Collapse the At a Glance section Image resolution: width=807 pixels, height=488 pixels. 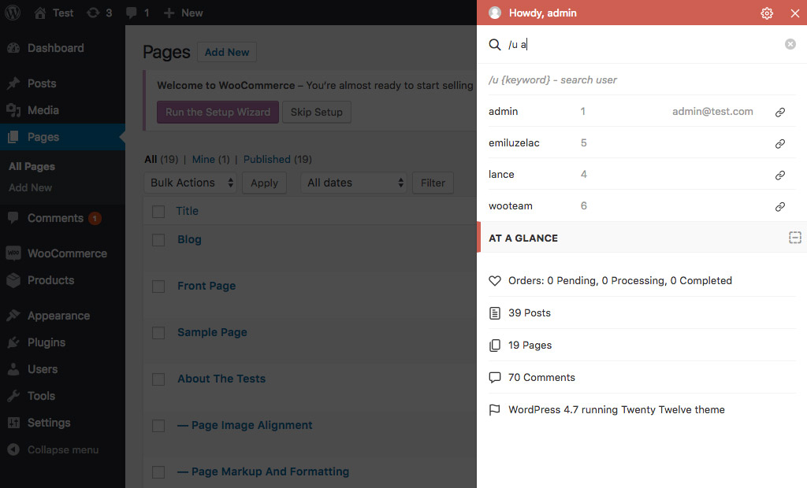[794, 238]
